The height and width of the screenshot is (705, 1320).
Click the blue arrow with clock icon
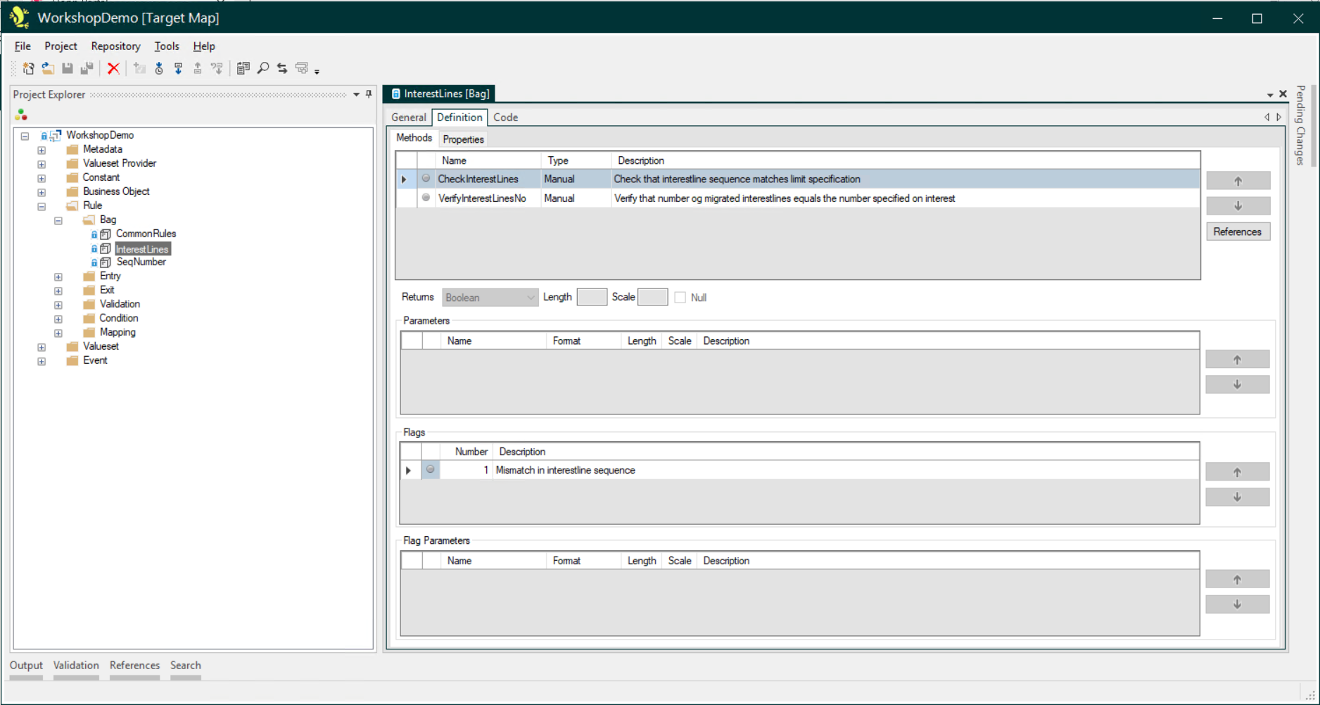[x=159, y=68]
